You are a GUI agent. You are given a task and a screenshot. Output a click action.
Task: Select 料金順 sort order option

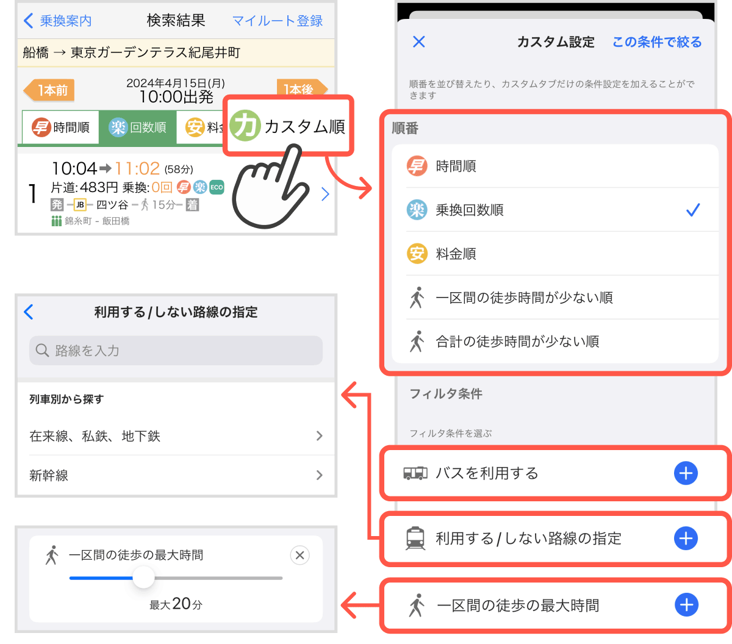(456, 254)
